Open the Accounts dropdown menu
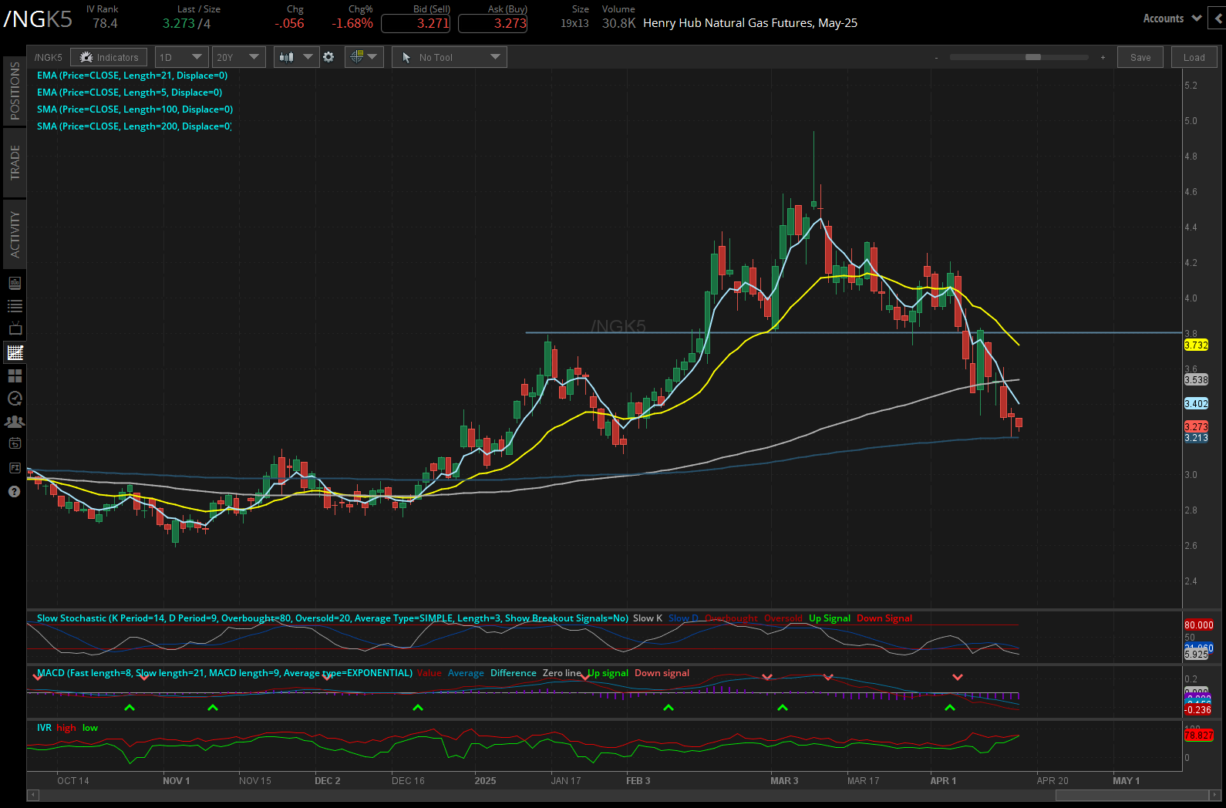 click(x=1170, y=19)
